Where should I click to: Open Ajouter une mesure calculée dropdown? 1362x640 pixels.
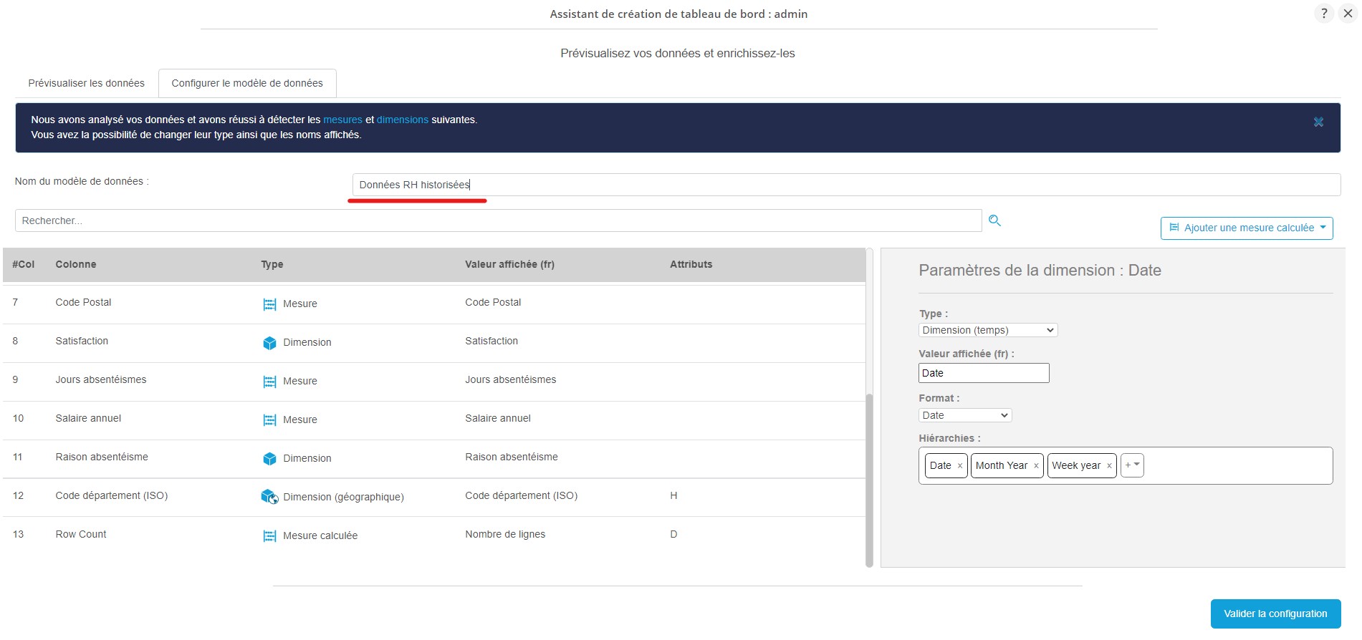1246,228
